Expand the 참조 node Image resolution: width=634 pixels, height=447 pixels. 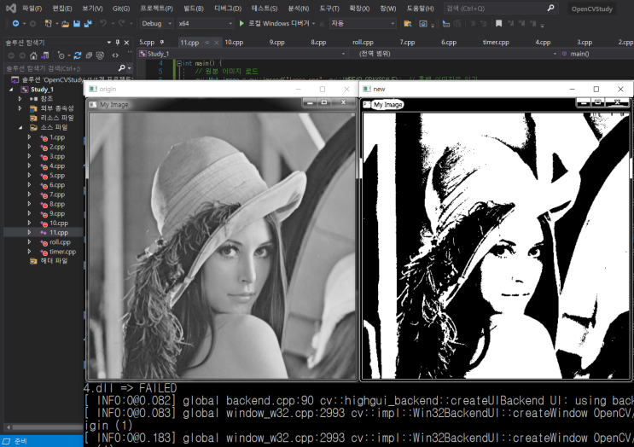(20, 99)
